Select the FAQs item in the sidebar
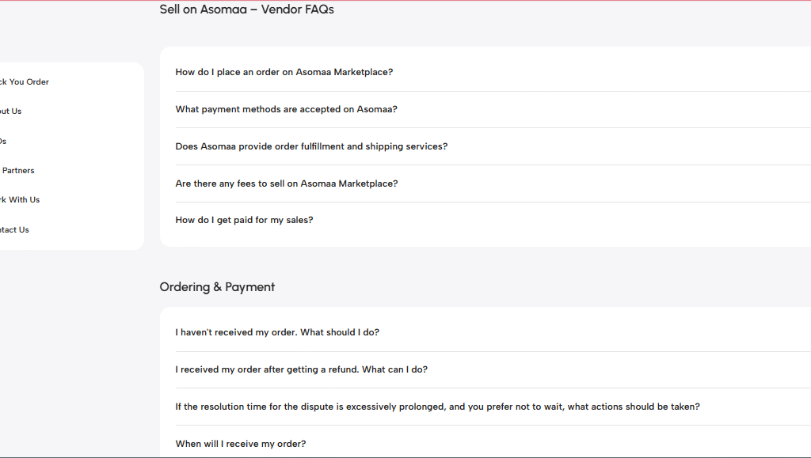Viewport: 811px width, 458px height. point(3,142)
